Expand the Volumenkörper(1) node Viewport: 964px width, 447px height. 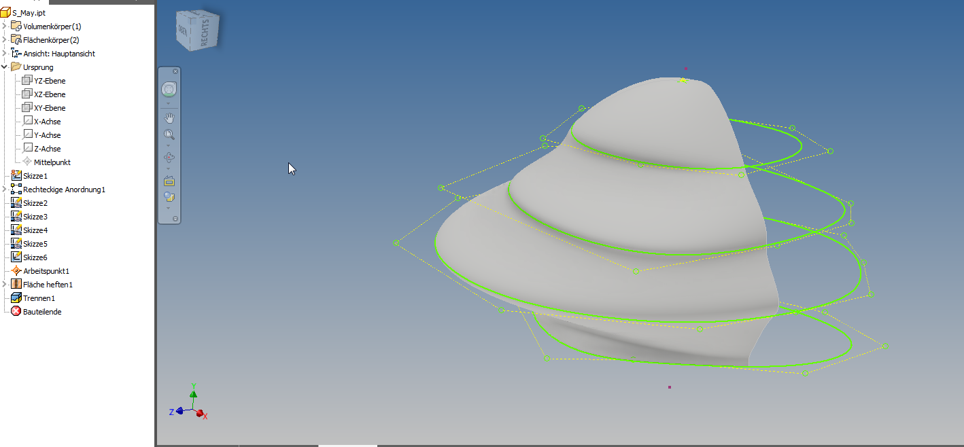5,26
